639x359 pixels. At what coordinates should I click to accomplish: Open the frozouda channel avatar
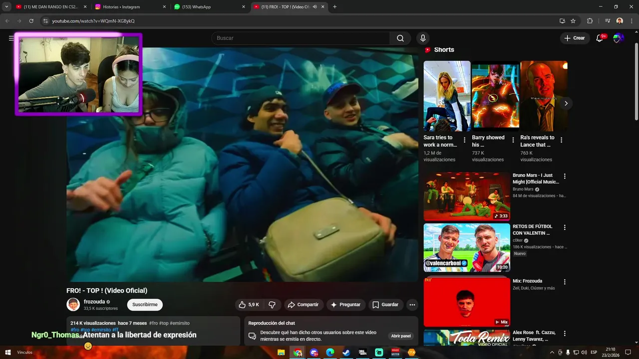[73, 305]
